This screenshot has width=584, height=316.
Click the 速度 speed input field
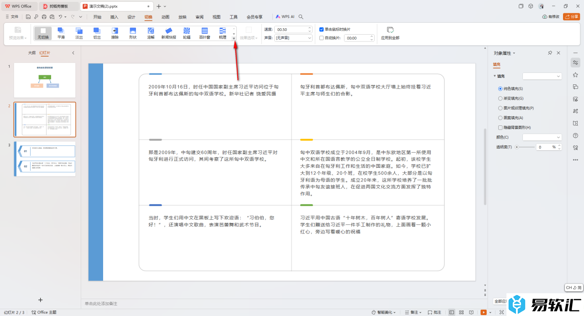coord(293,29)
